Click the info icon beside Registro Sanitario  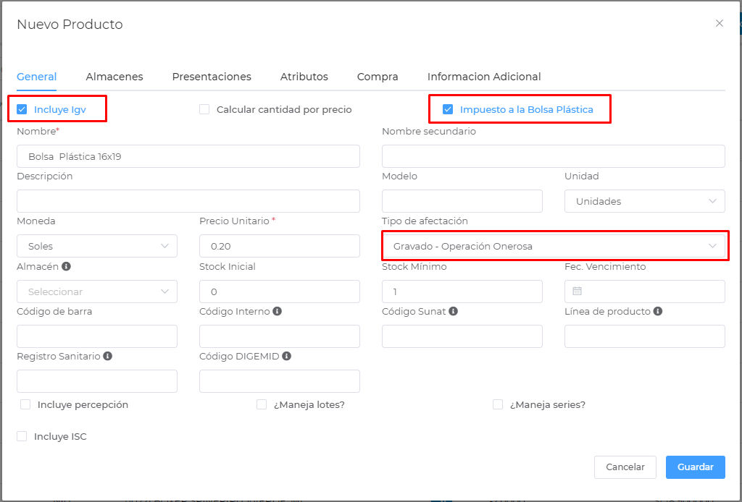(108, 356)
